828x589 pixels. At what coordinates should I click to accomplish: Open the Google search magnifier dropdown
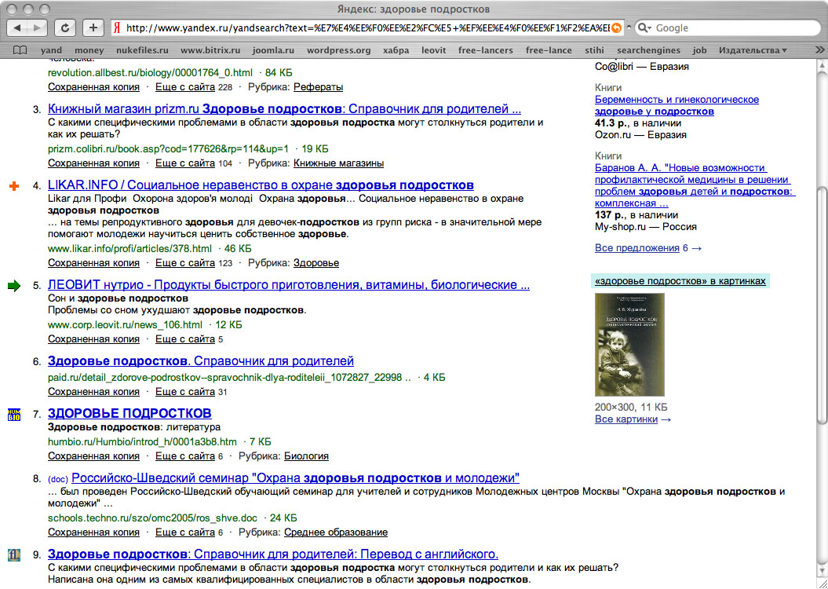pos(645,28)
